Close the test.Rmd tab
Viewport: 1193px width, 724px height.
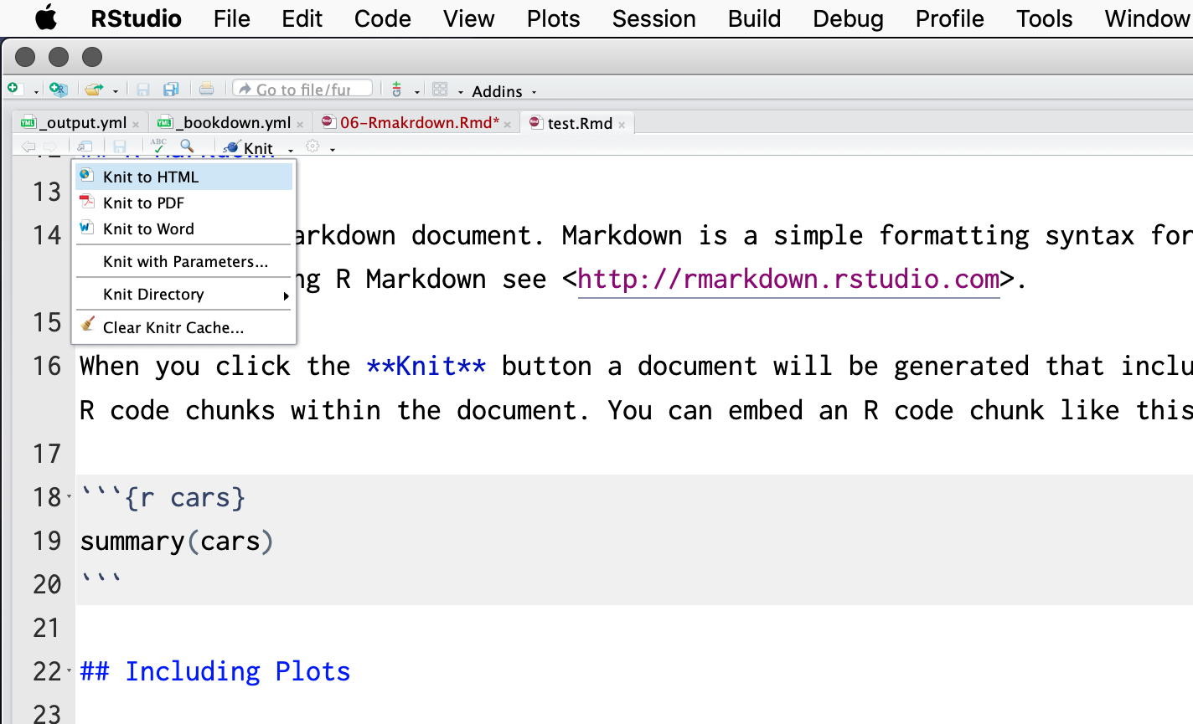622,125
